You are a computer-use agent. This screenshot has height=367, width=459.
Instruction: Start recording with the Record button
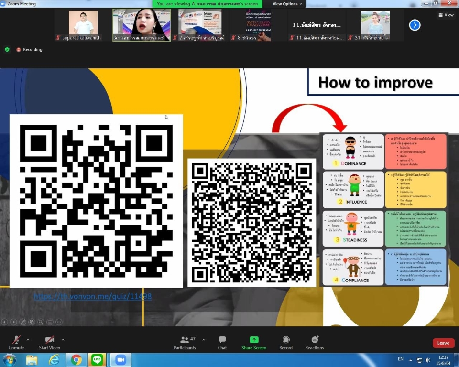[286, 343]
